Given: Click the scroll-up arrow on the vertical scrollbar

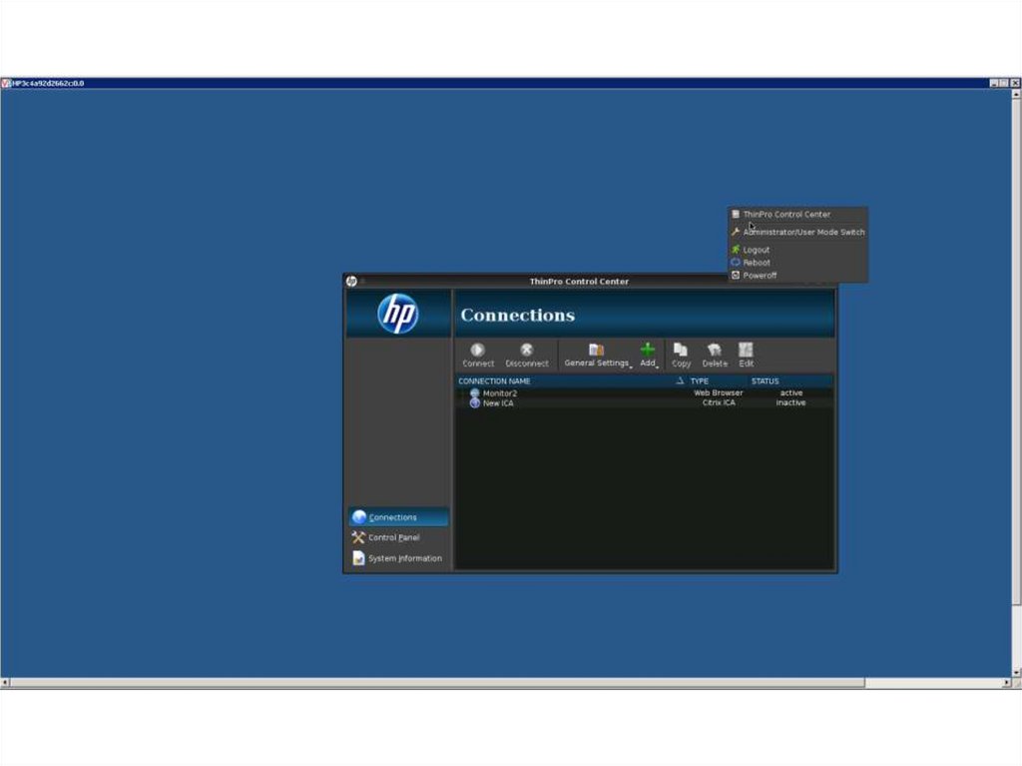Looking at the screenshot, I should click(1016, 94).
